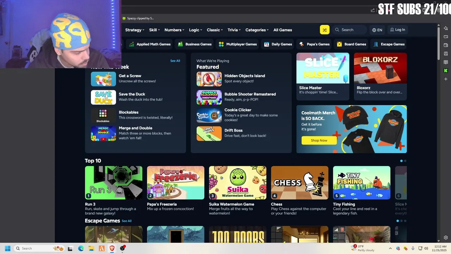The width and height of the screenshot is (451, 254).
Task: Click first Escape Games carousel page dot
Action: [x=398, y=221]
